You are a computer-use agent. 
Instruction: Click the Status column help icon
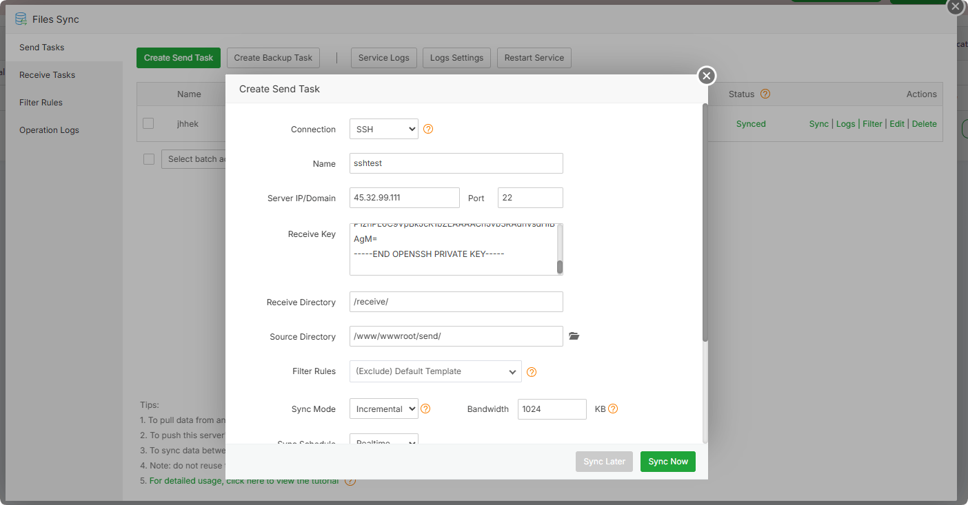765,94
